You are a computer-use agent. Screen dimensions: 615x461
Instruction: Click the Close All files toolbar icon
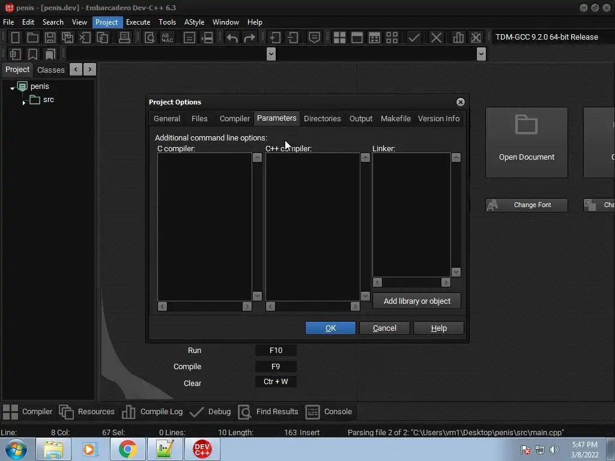pos(102,38)
